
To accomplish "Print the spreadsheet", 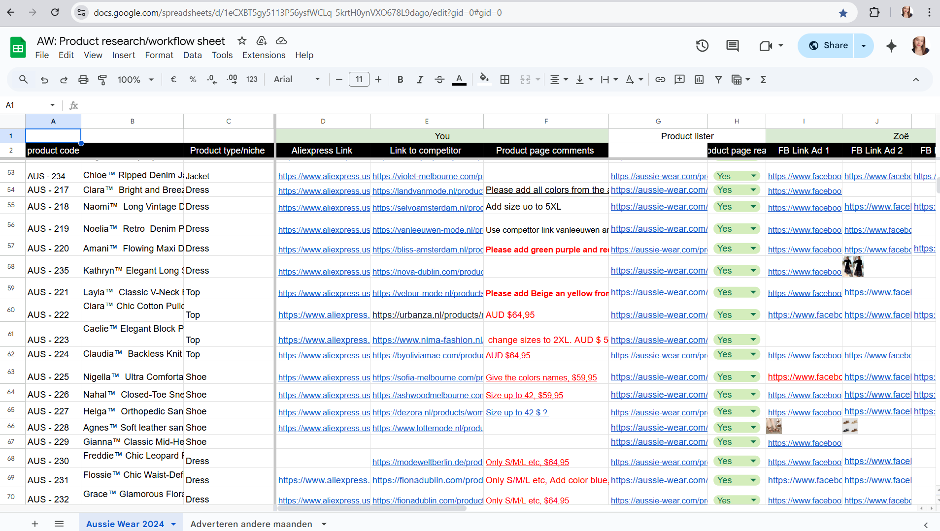I will [x=83, y=79].
